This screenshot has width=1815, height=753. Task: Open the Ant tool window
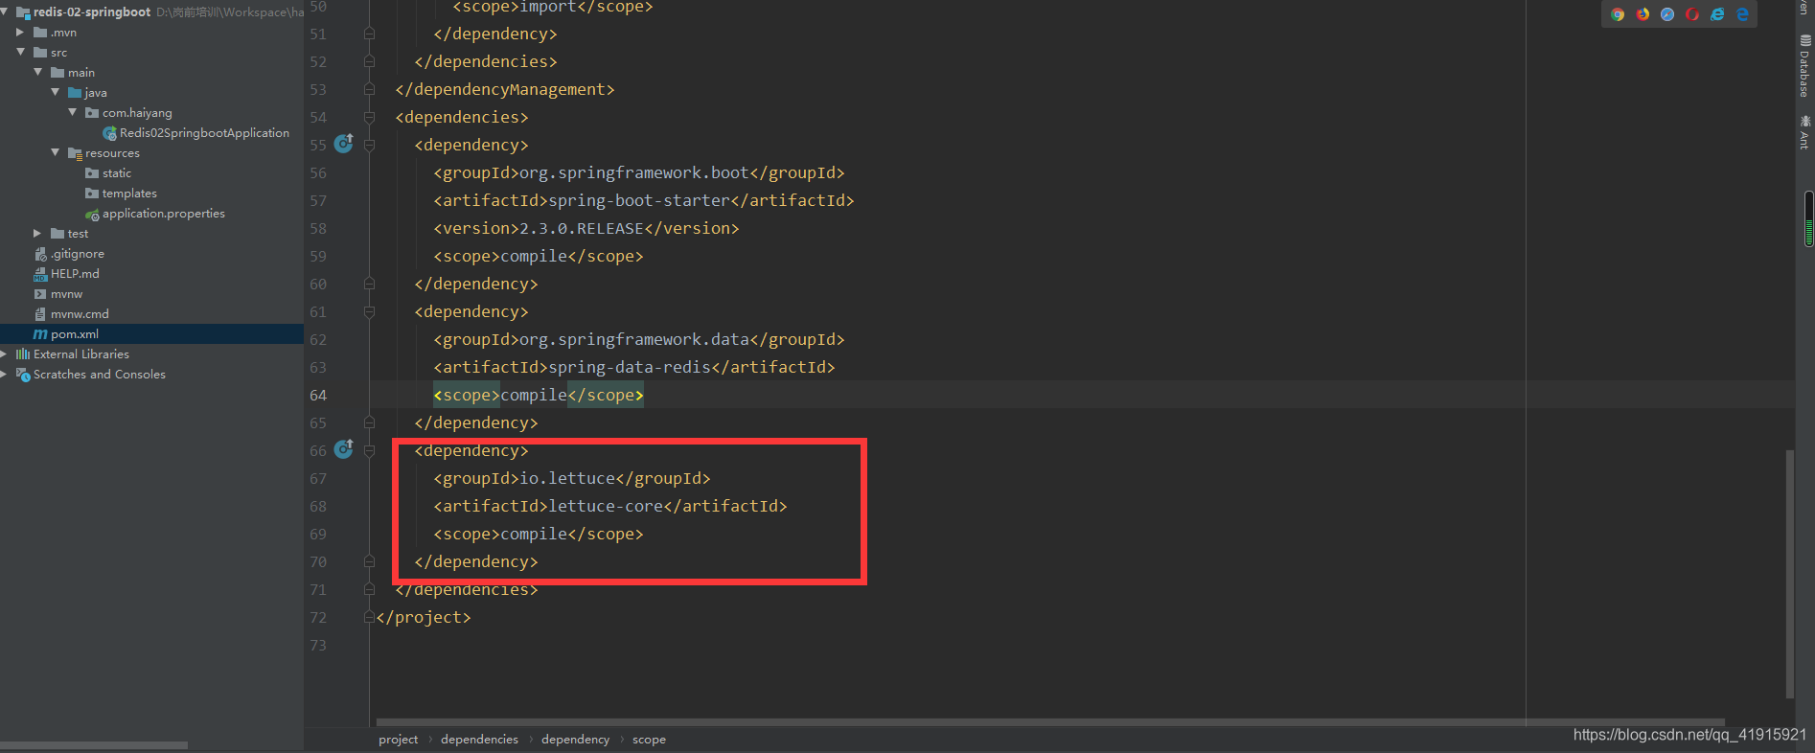tap(1804, 132)
